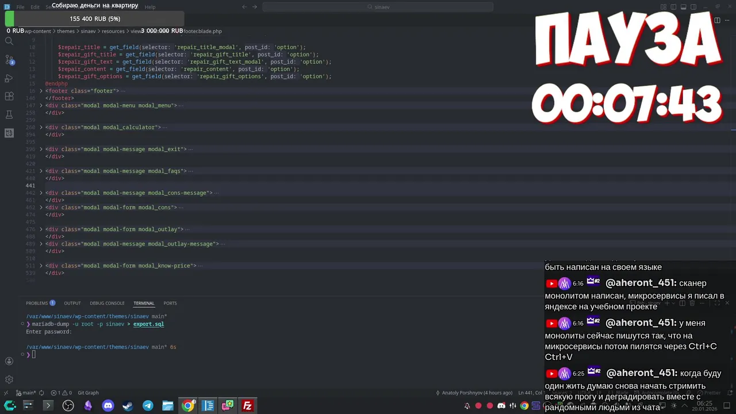
Task: Switch to the PROBLEMS panel tab
Action: (40, 303)
